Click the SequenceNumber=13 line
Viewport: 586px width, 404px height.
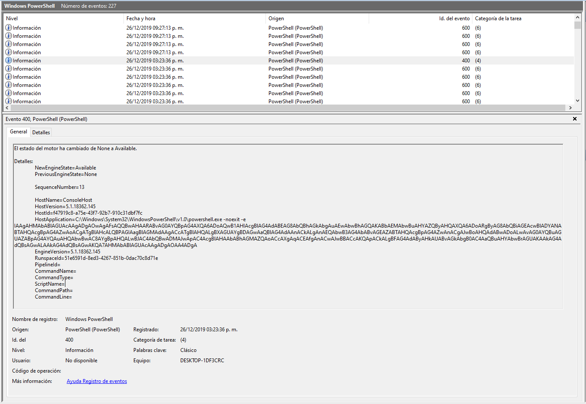[59, 187]
